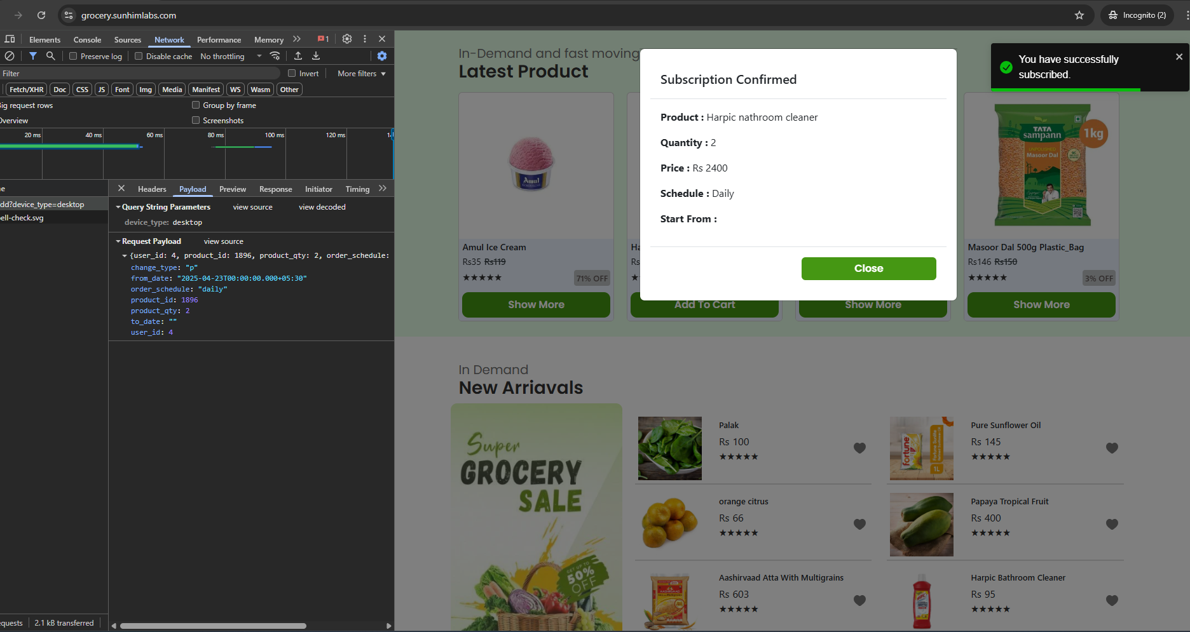This screenshot has height=632, width=1190.
Task: Switch to the Console tab
Action: pyautogui.click(x=87, y=39)
